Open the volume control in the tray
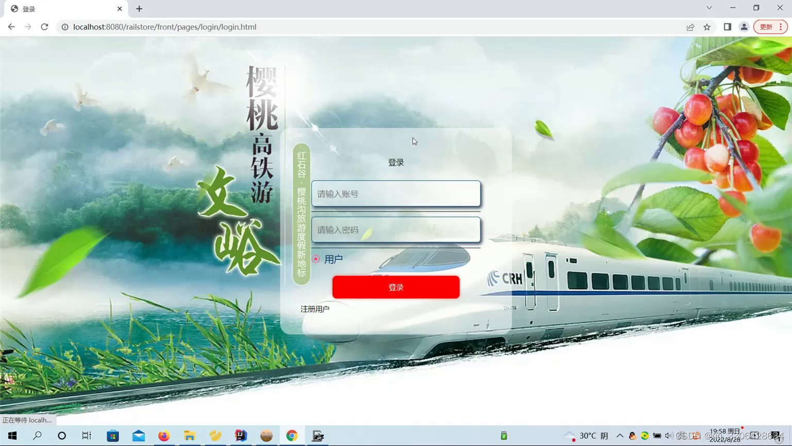This screenshot has width=792, height=446. point(668,436)
